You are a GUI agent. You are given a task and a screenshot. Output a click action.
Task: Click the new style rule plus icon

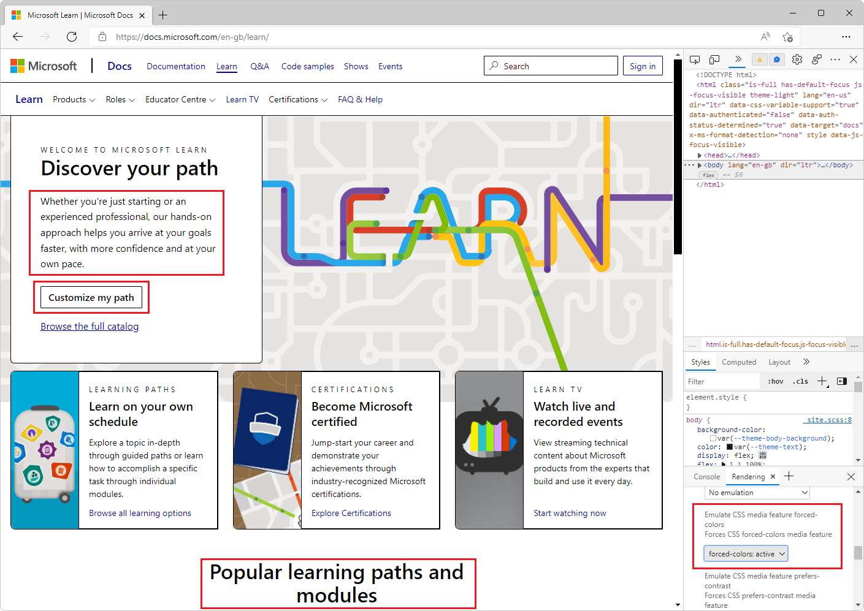coord(822,381)
